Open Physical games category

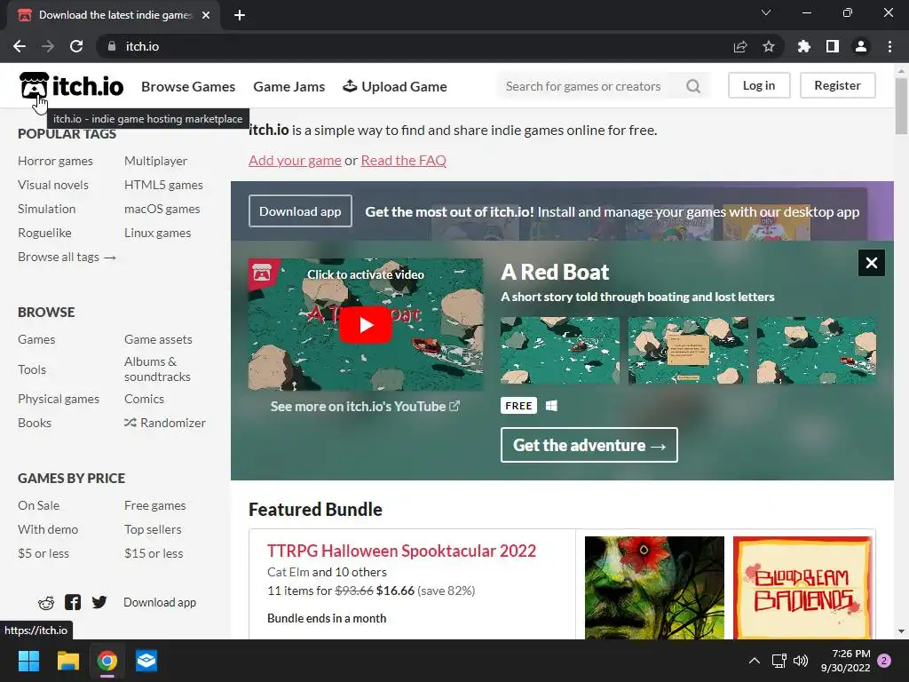tap(59, 399)
